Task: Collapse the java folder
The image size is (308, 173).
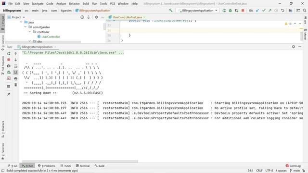Action: (21, 23)
